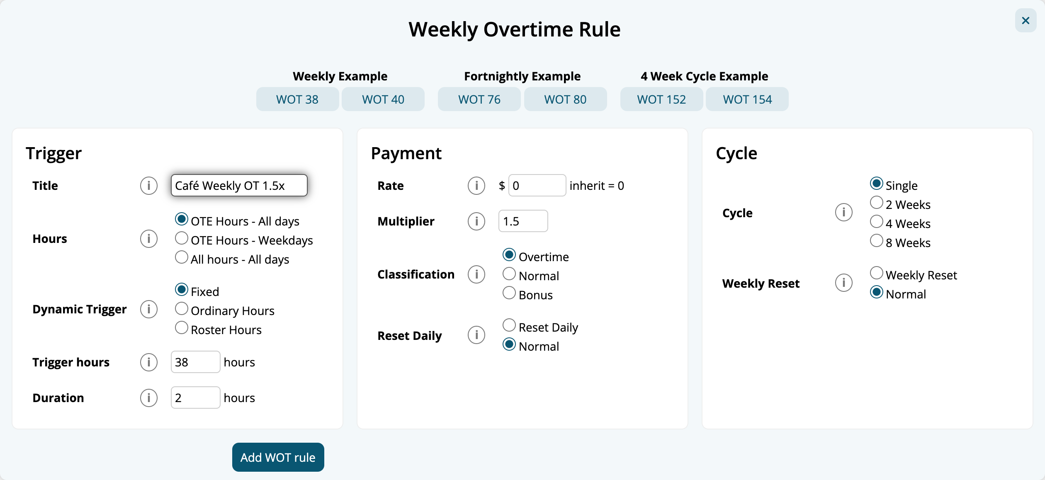
Task: Set classification to Bonus
Action: point(509,293)
